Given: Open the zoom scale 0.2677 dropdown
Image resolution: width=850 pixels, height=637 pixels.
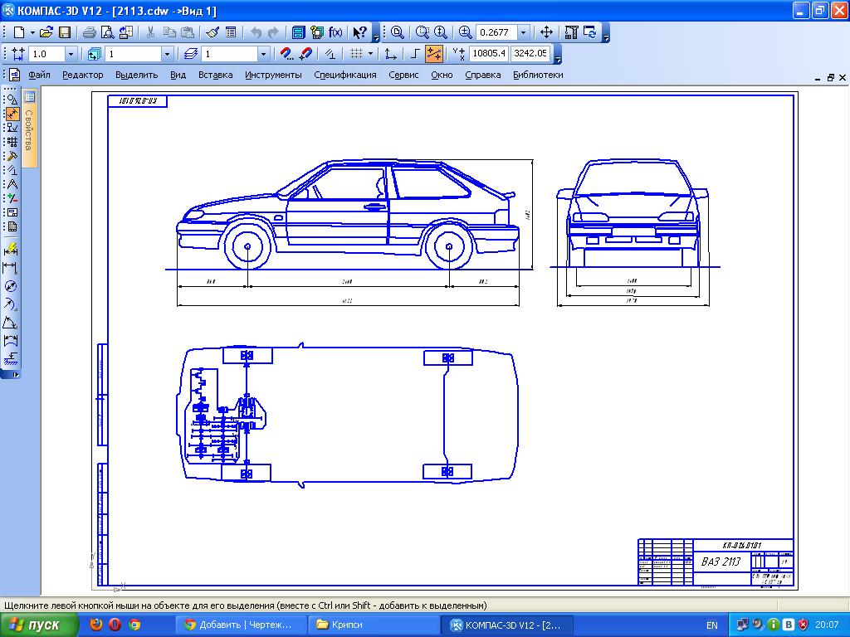Looking at the screenshot, I should 523,32.
